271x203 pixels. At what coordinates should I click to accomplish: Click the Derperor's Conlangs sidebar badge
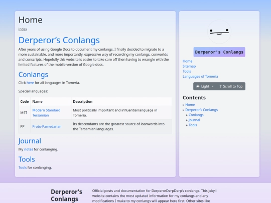tap(219, 52)
